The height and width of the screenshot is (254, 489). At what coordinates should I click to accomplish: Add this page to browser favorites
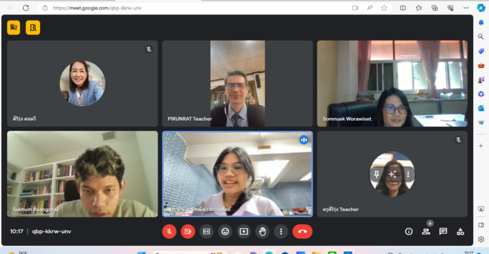pyautogui.click(x=384, y=8)
